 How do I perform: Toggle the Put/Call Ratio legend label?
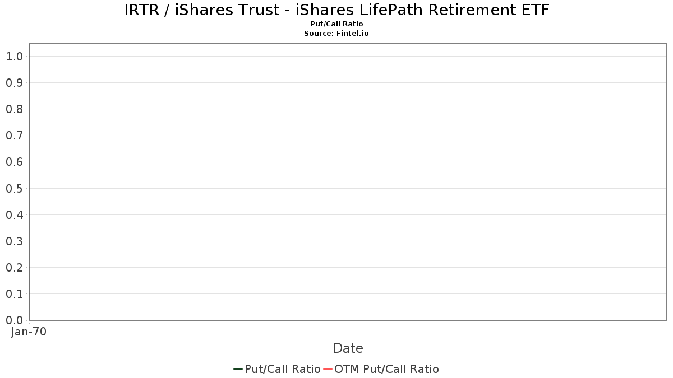(283, 369)
